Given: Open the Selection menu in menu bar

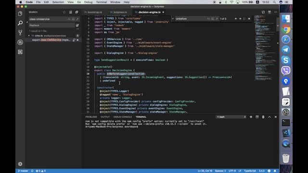Looking at the screenshot, I should tap(58, 2).
